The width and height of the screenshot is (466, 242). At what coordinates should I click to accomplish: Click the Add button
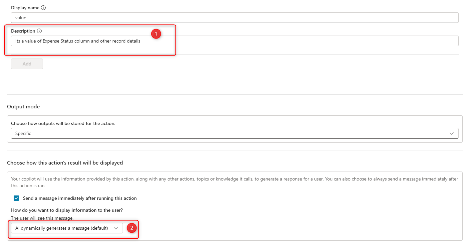point(27,64)
